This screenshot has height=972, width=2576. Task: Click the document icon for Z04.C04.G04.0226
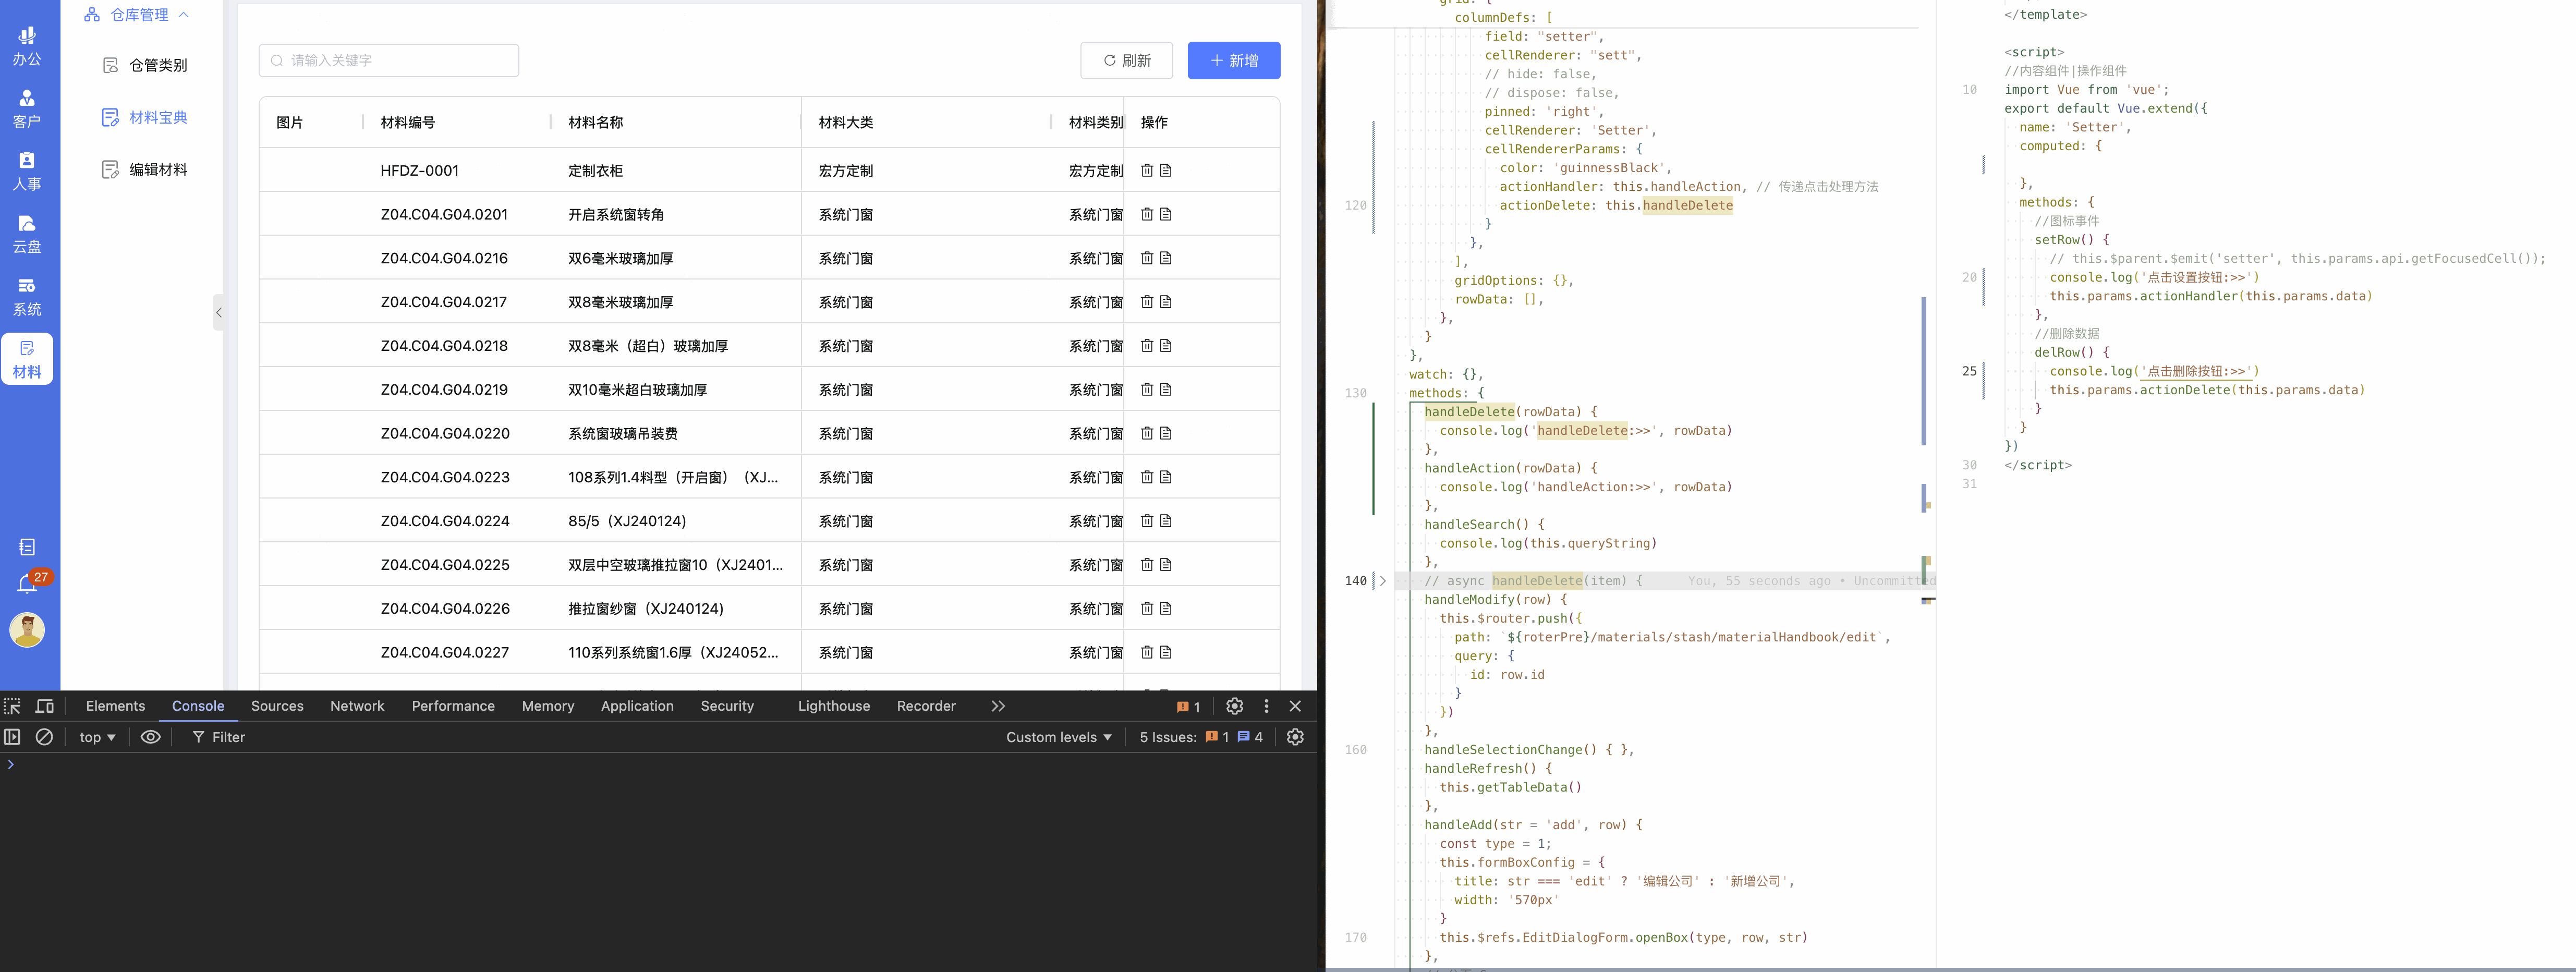click(1166, 609)
